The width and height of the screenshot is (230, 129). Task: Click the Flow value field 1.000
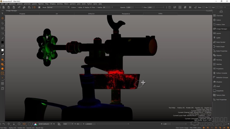point(151,7)
